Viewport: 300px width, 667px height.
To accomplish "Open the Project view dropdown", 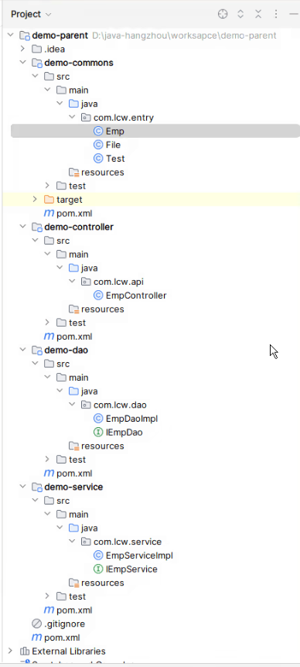I will click(x=31, y=14).
